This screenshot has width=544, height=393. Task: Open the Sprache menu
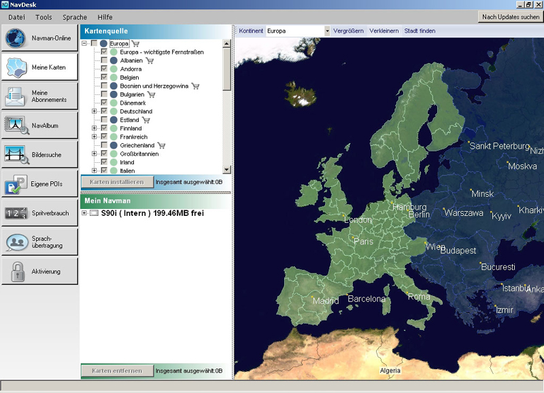75,16
